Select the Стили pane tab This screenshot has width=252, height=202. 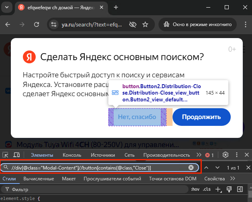pos(9,179)
